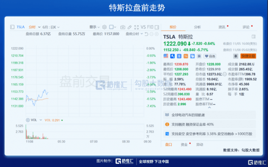Open the 6月:日K period dropdown

click(x=51, y=27)
